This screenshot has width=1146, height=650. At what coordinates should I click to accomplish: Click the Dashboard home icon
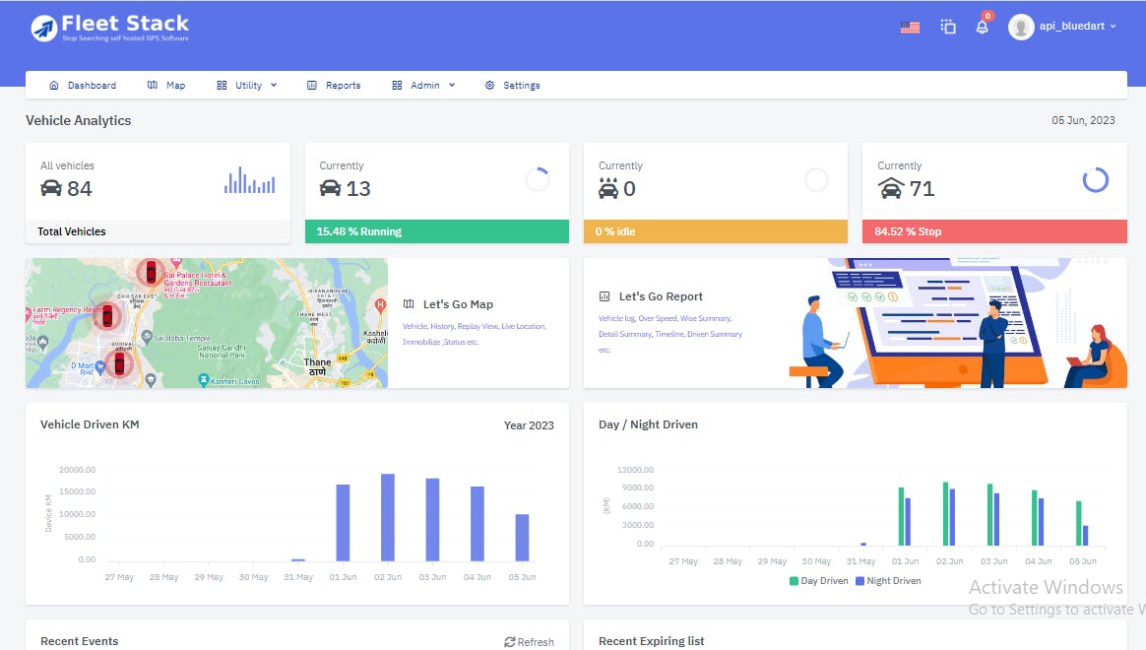[x=54, y=85]
